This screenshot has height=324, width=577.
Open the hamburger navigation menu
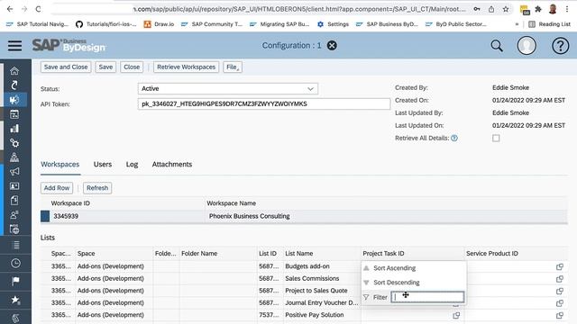coord(14,46)
